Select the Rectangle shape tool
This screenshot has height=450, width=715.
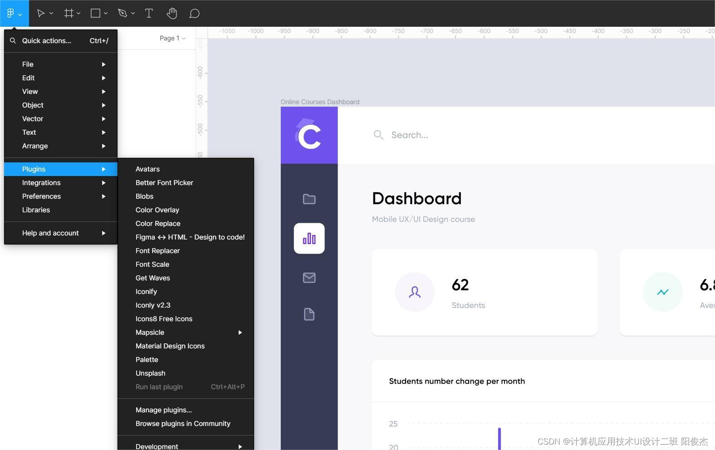click(95, 13)
